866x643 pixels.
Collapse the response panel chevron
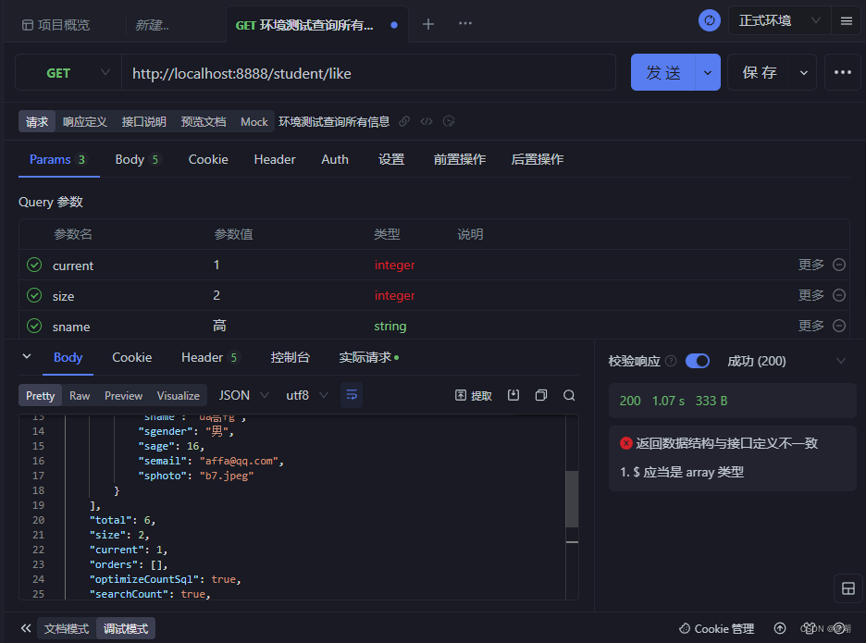pyautogui.click(x=27, y=357)
